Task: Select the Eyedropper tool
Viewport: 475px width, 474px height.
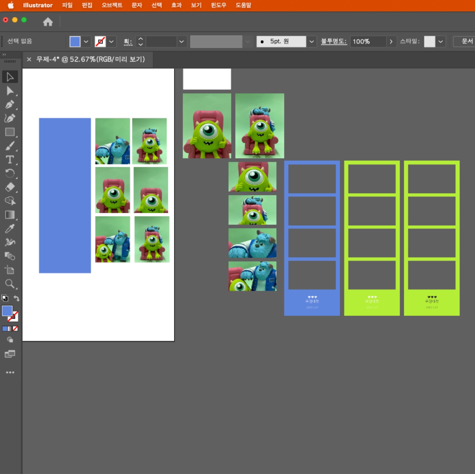Action: (10, 229)
